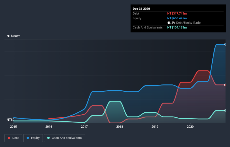The height and width of the screenshot is (147, 230).
Task: Click the 2016 x-axis label
Action: point(49,127)
